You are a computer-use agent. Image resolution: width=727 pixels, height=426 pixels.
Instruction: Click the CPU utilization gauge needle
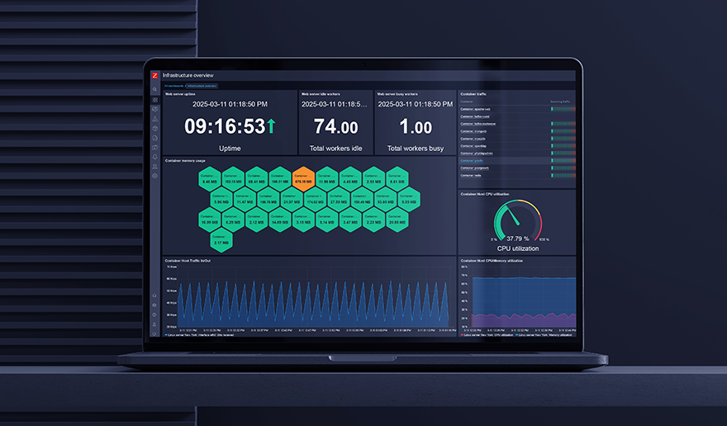[513, 216]
